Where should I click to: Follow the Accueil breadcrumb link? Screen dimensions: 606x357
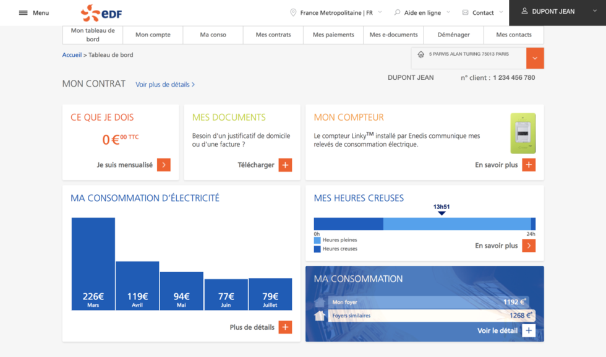(x=71, y=54)
